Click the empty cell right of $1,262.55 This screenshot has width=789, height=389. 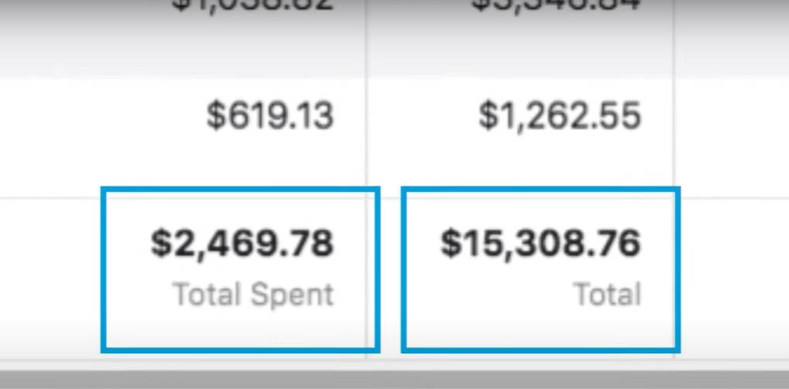coord(732,116)
